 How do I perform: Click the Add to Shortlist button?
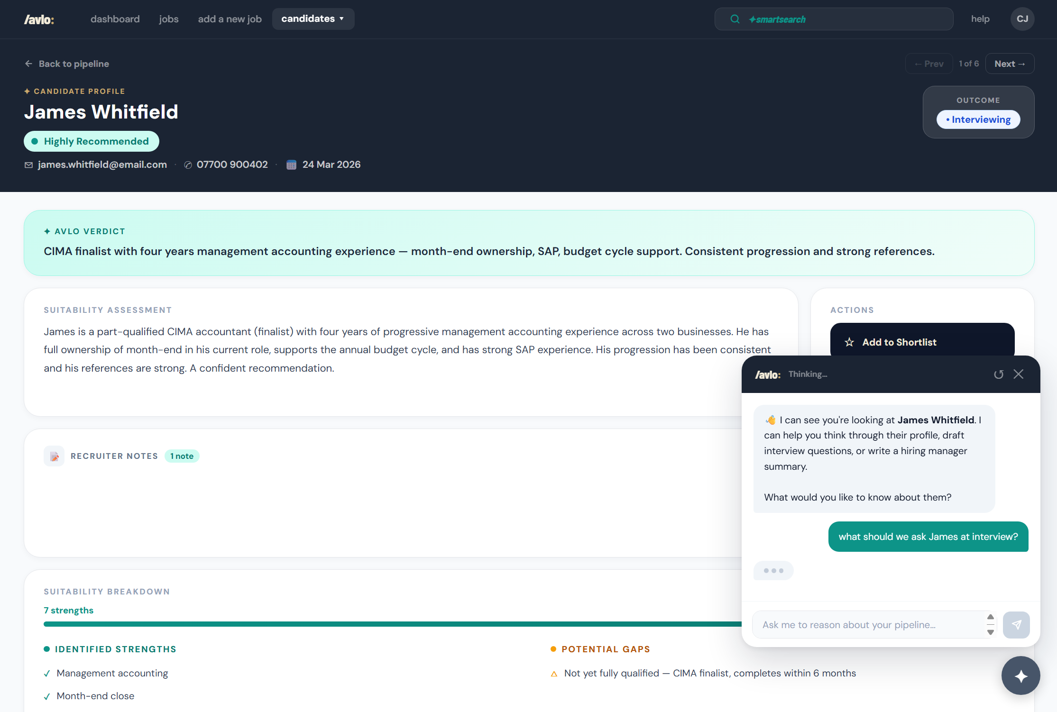(x=922, y=342)
